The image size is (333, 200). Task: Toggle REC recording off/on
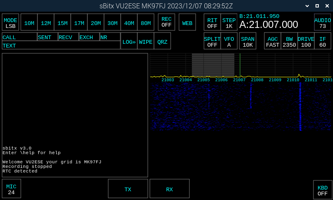click(x=166, y=22)
